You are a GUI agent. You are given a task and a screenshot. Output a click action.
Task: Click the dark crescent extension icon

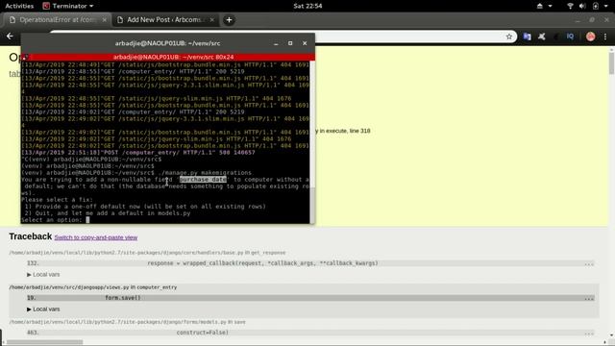pyautogui.click(x=555, y=37)
